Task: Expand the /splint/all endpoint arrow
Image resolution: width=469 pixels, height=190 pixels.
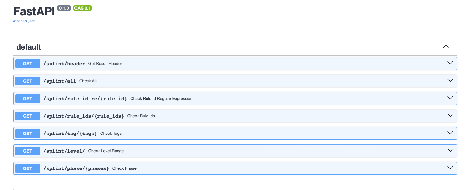Action: point(450,80)
